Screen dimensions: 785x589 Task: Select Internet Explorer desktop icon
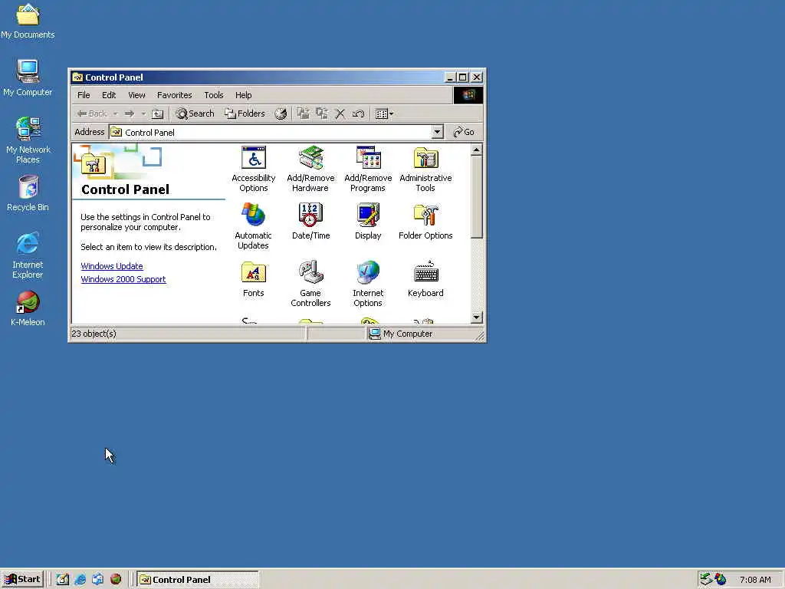28,255
